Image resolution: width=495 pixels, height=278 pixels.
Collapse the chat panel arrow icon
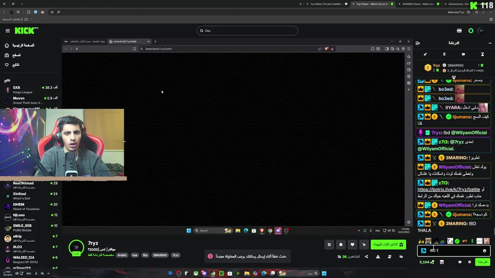coord(418,43)
